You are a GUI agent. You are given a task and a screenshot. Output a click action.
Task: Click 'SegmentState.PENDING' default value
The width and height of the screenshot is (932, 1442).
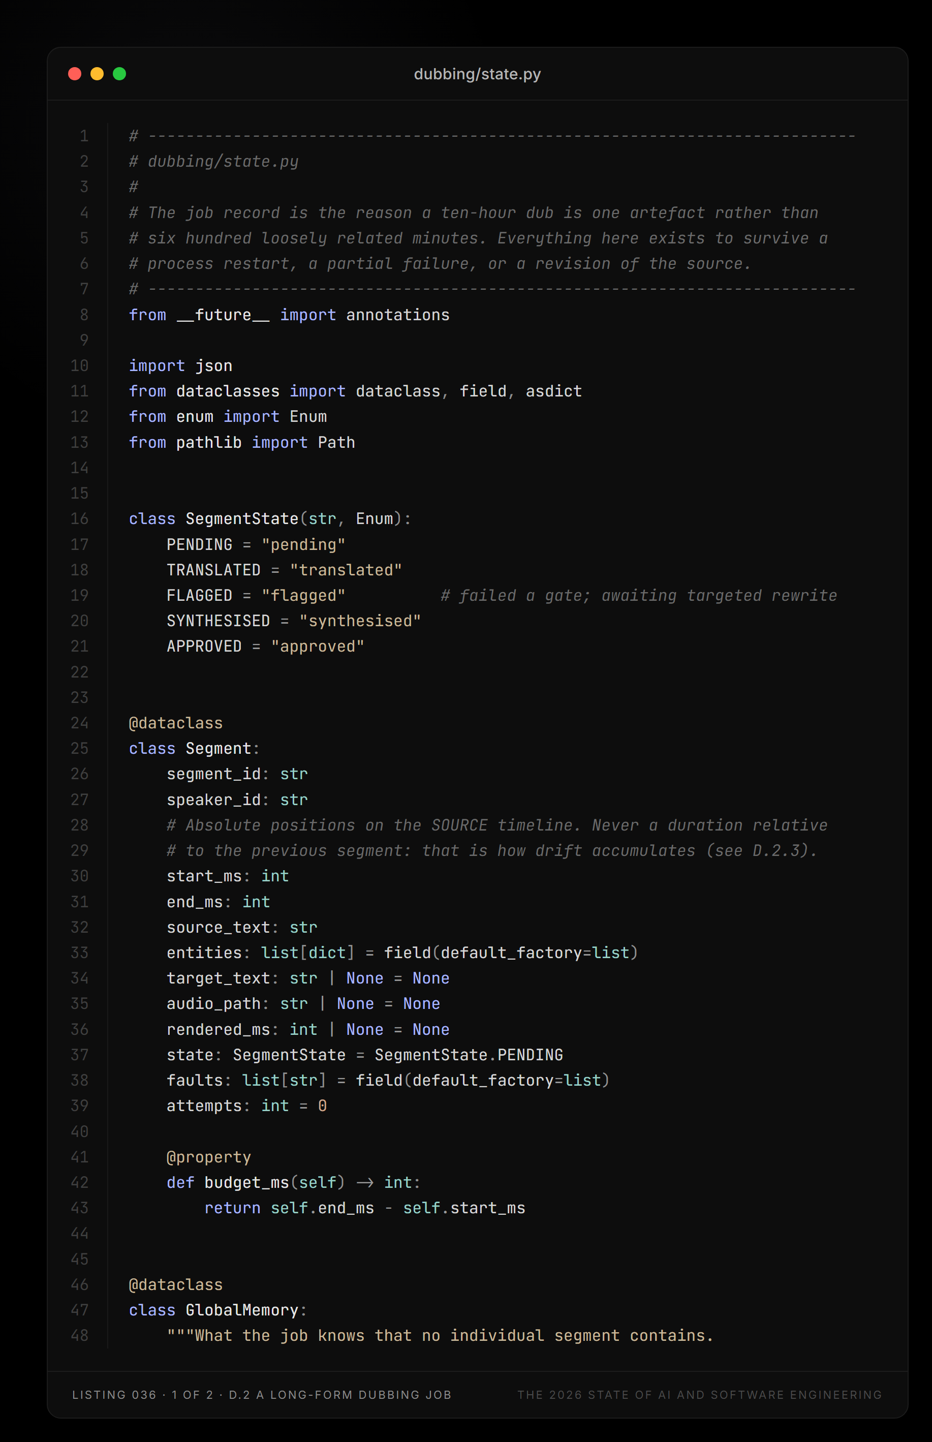469,1055
